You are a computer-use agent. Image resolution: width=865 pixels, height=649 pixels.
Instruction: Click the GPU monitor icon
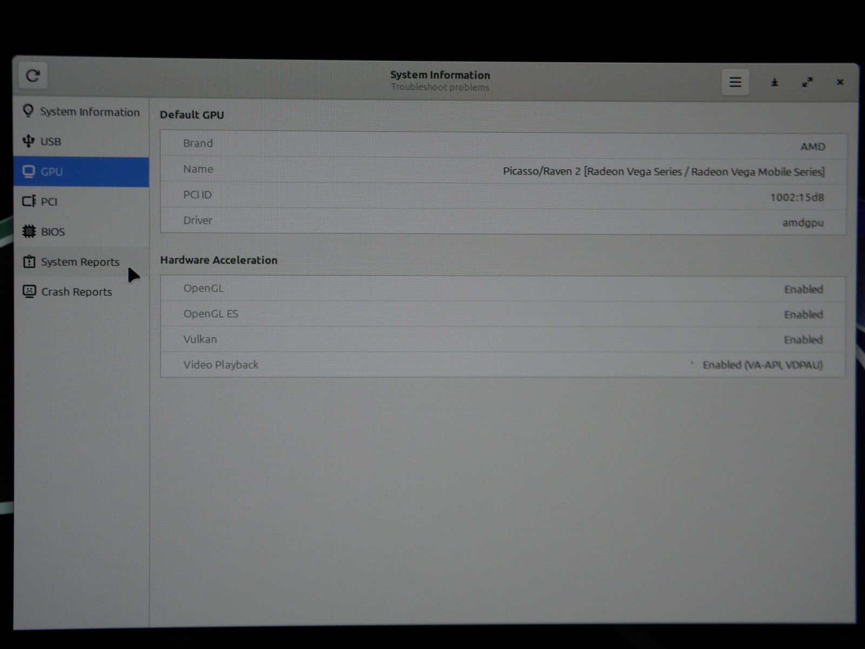click(x=29, y=171)
